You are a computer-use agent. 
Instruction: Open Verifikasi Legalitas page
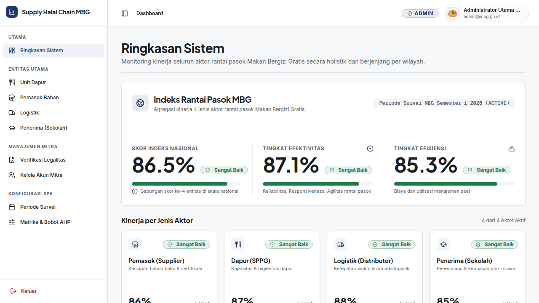[x=53, y=160]
